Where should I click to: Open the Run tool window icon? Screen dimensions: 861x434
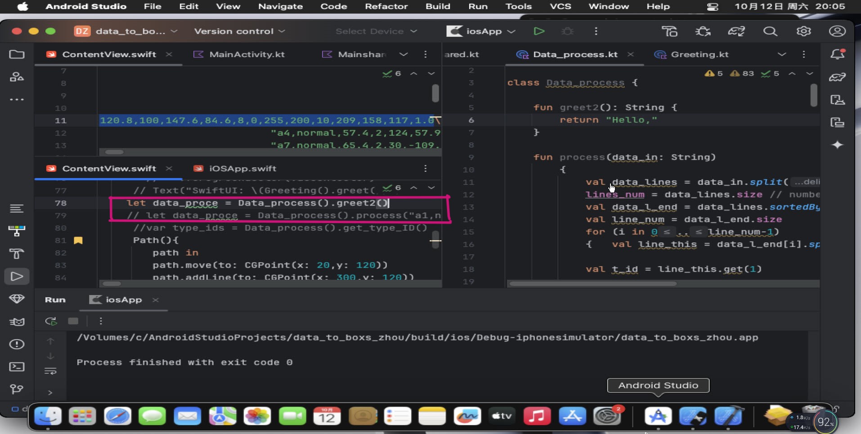coord(17,276)
